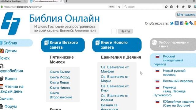Open Книга Исход
This screenshot has width=196, height=110.
tap(60, 77)
